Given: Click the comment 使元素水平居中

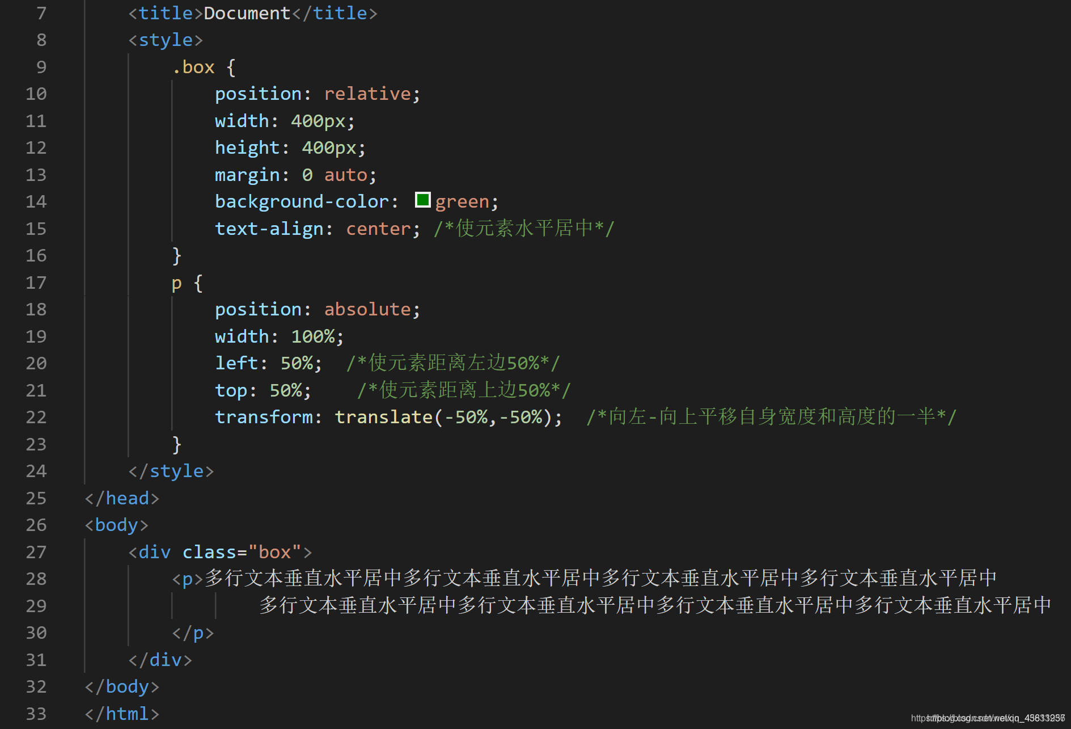Looking at the screenshot, I should [524, 229].
